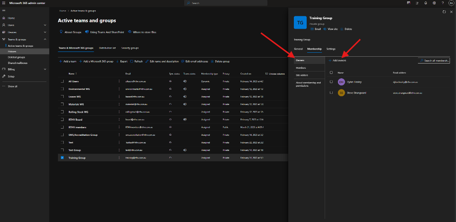The height and width of the screenshot is (222, 456).
Task: Select the All Users row checkbox
Action: 62,81
